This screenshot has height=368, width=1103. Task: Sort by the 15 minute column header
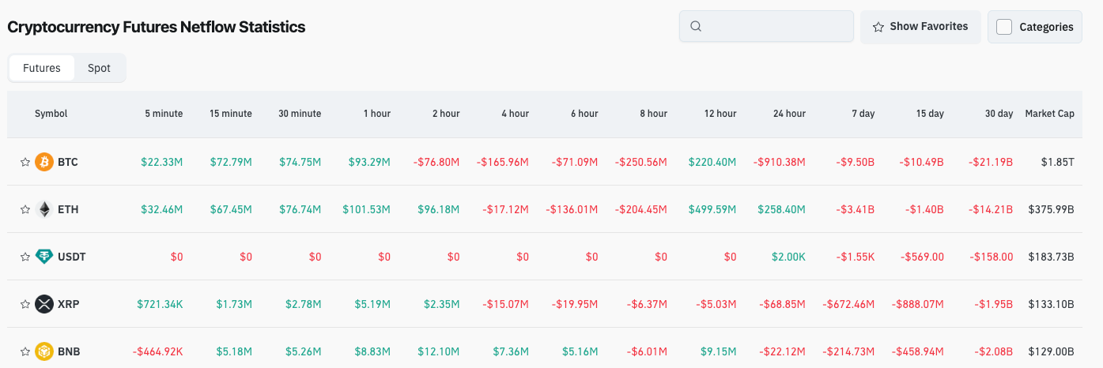pos(231,114)
